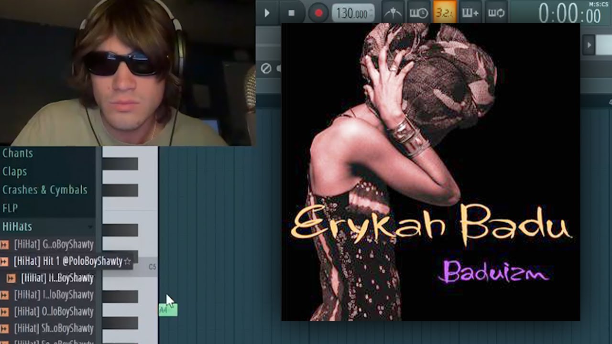Favorite the Hit 1 @PoloBoyShawty sample with the star

point(127,262)
